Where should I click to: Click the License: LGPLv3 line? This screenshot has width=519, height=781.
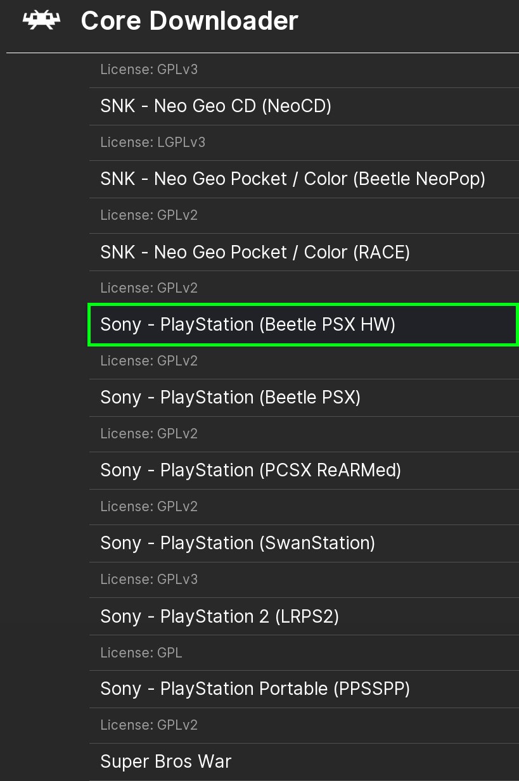153,143
